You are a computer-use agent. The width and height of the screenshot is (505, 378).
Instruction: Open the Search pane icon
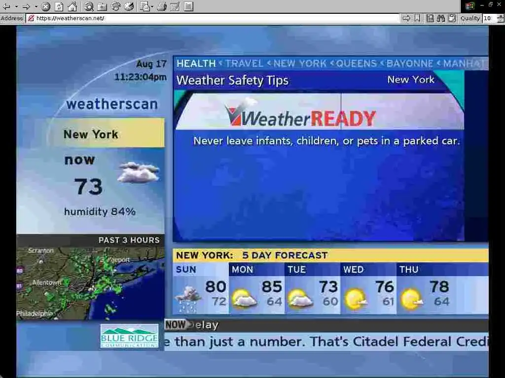[x=89, y=6]
